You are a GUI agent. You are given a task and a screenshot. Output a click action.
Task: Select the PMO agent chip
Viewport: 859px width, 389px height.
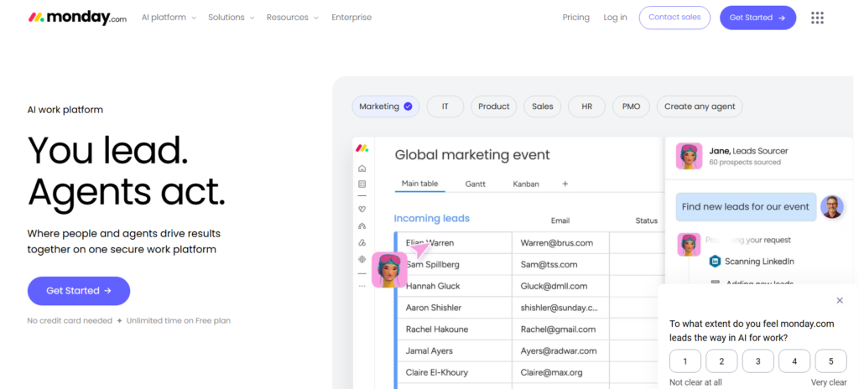coord(631,106)
